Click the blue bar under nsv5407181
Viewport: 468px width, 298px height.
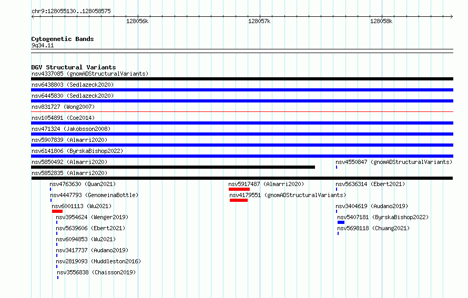(x=341, y=222)
